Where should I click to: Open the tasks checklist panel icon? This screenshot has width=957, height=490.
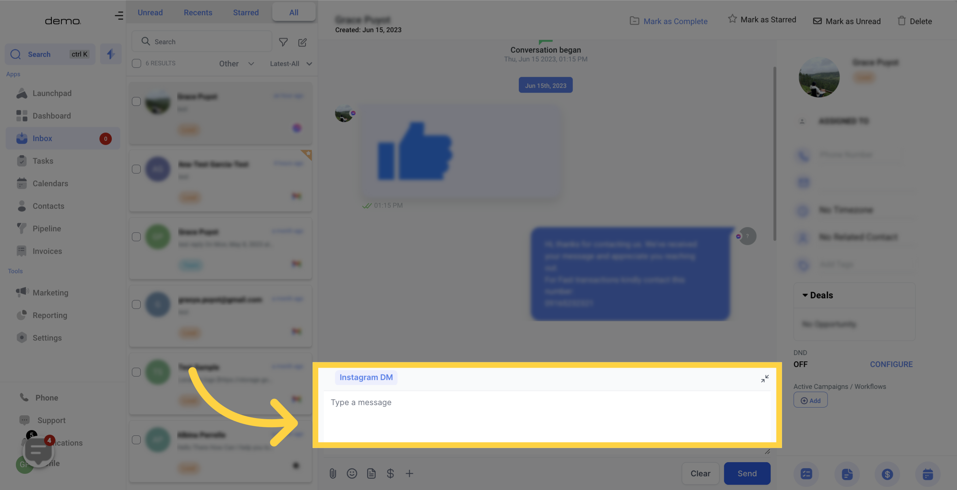pyautogui.click(x=806, y=474)
